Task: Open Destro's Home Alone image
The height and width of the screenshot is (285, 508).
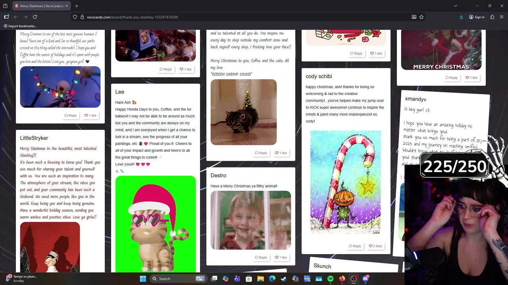Action: pyautogui.click(x=251, y=220)
